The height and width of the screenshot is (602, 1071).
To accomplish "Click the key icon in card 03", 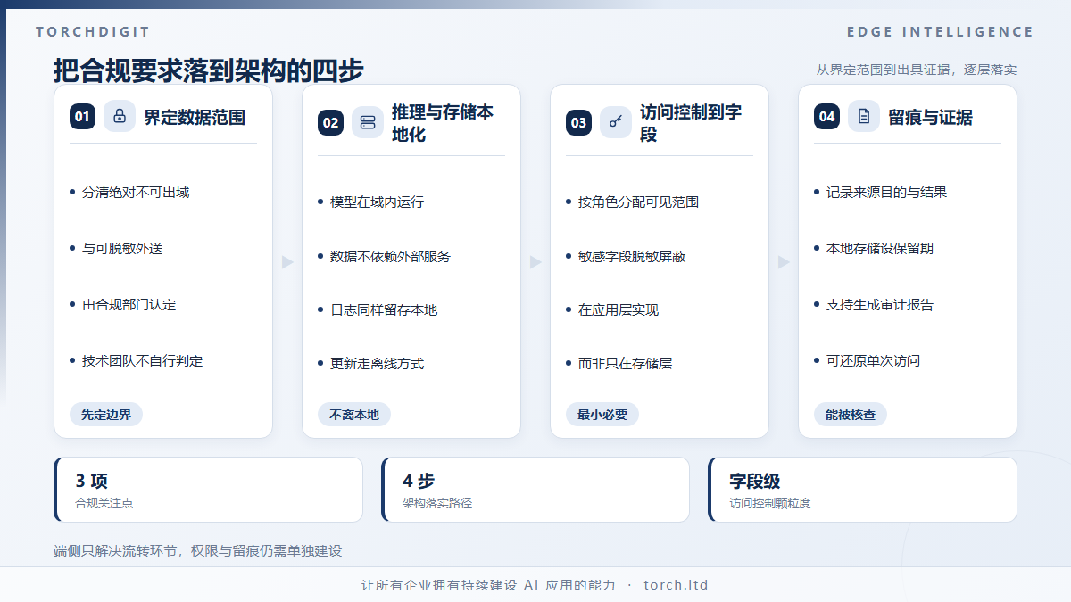I will point(616,123).
